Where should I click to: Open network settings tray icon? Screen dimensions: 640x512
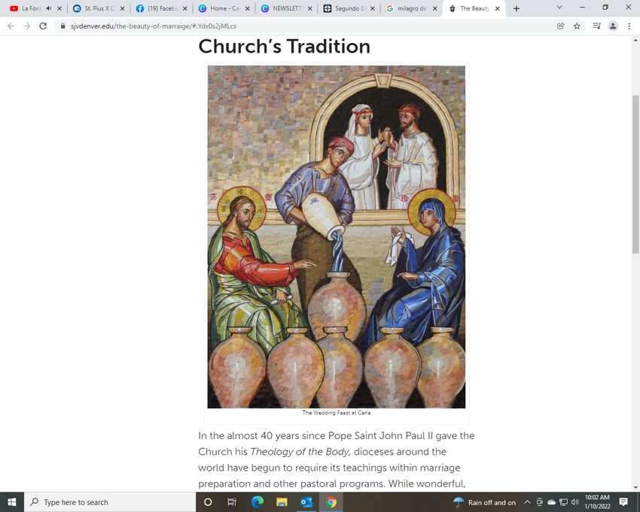564,502
